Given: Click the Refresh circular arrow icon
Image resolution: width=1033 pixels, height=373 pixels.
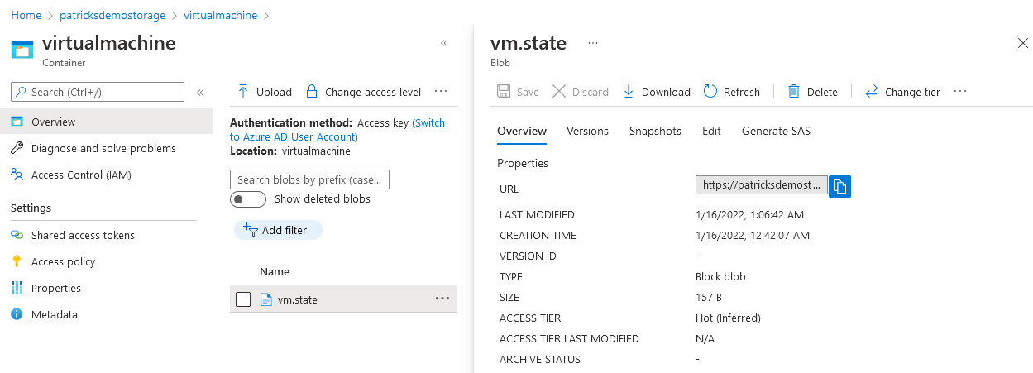Looking at the screenshot, I should (710, 92).
